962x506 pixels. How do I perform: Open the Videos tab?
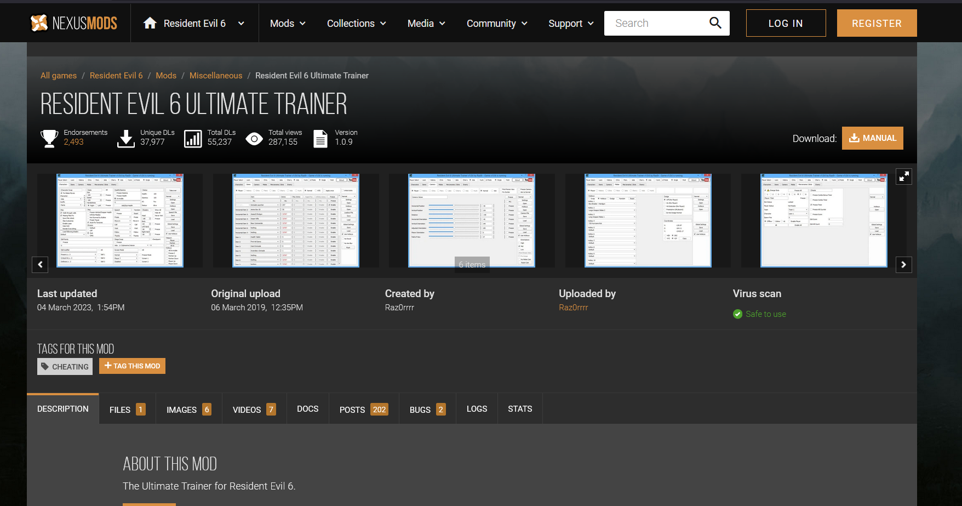(x=254, y=409)
